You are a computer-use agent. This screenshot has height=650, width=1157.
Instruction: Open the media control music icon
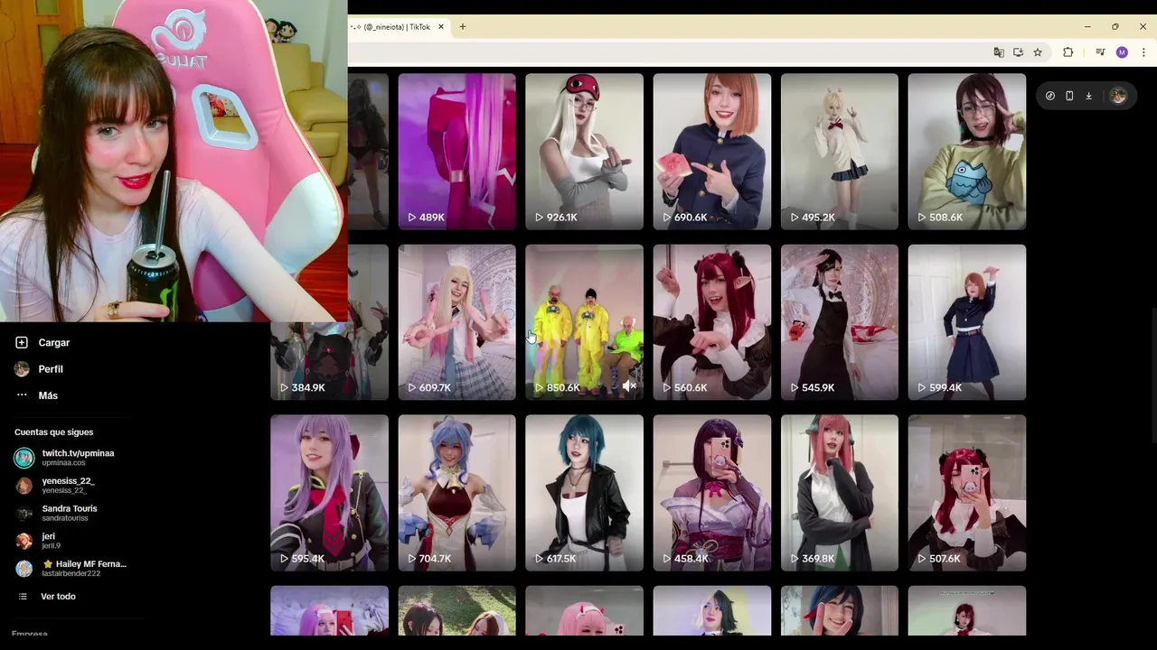tap(1100, 52)
